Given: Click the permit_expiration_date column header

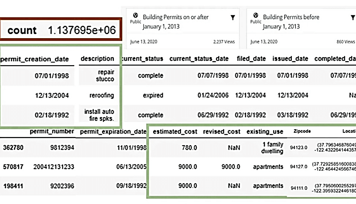Looking at the screenshot, I should coord(113,131).
